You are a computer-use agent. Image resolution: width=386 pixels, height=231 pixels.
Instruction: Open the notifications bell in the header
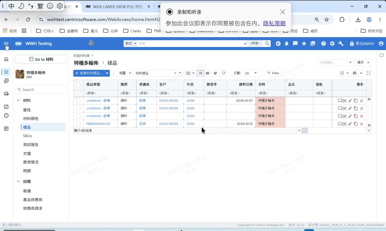(286, 44)
